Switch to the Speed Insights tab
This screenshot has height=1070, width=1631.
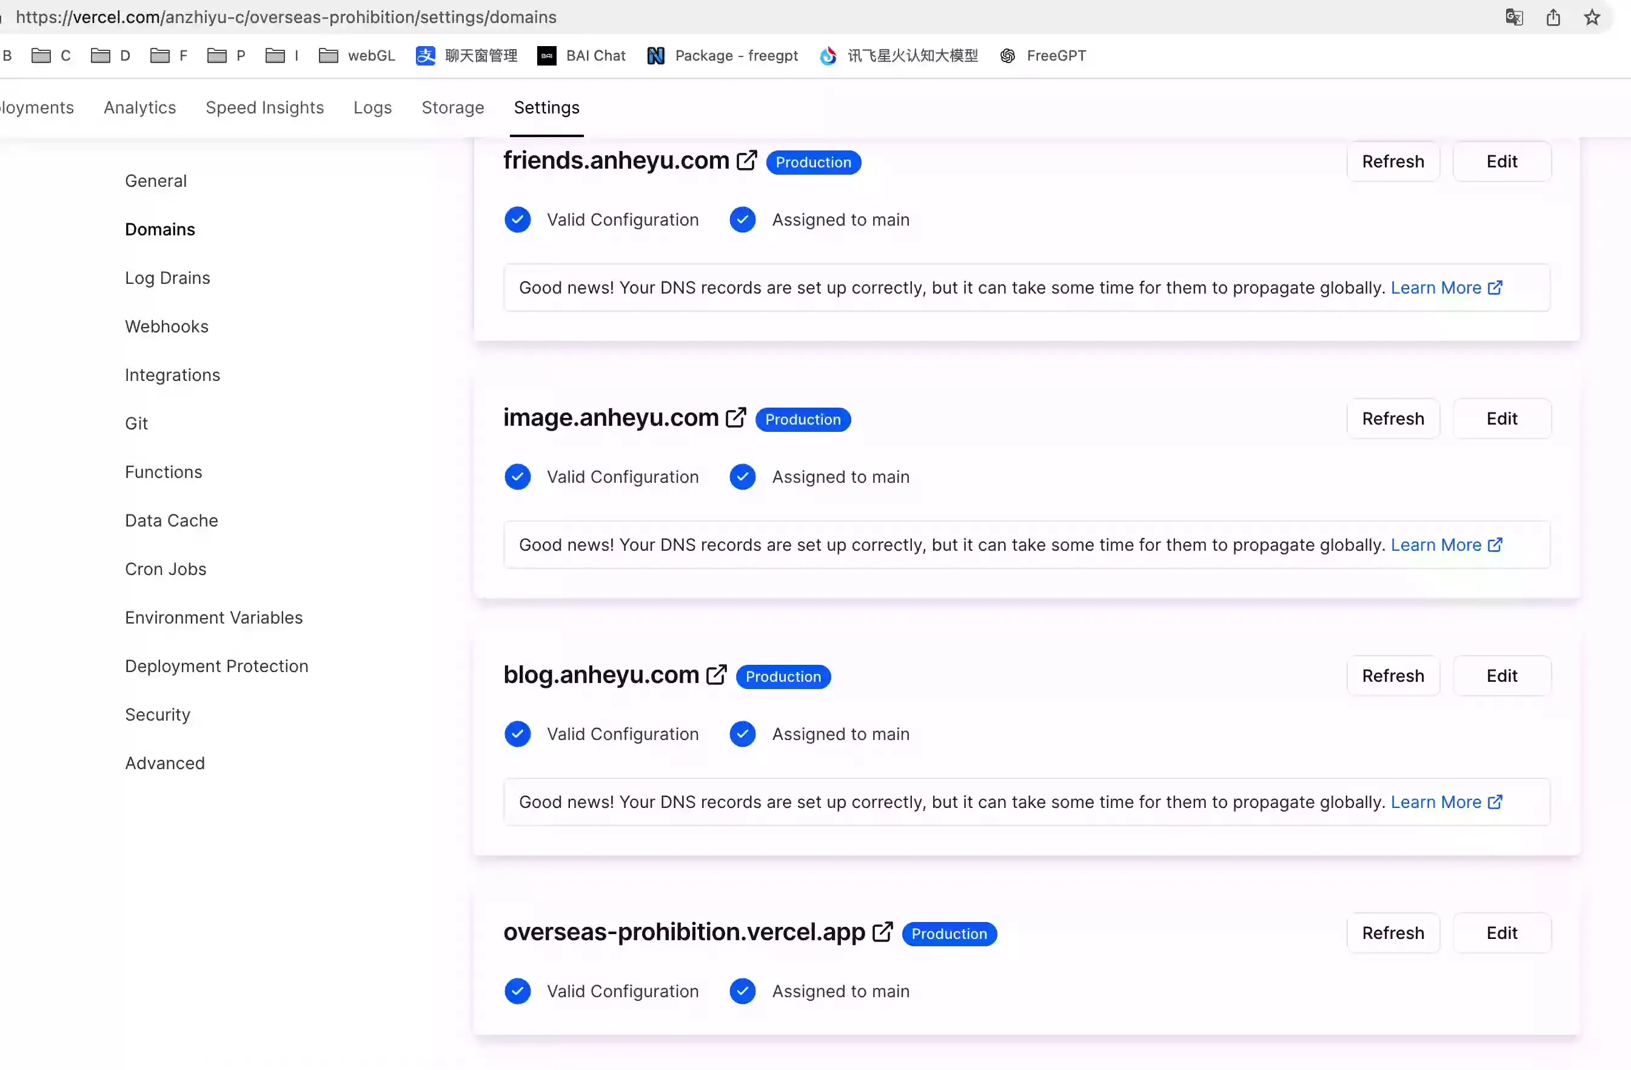(264, 107)
